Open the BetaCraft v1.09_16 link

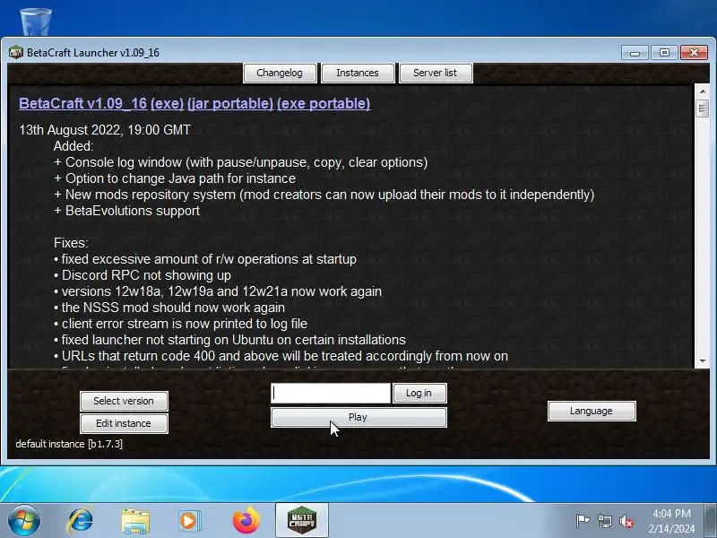tap(82, 103)
